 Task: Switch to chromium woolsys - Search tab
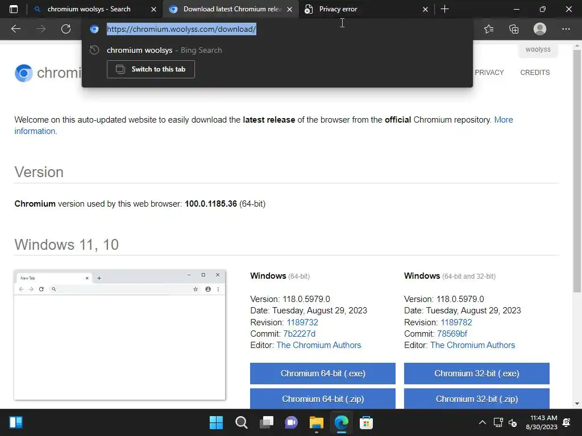point(89,9)
